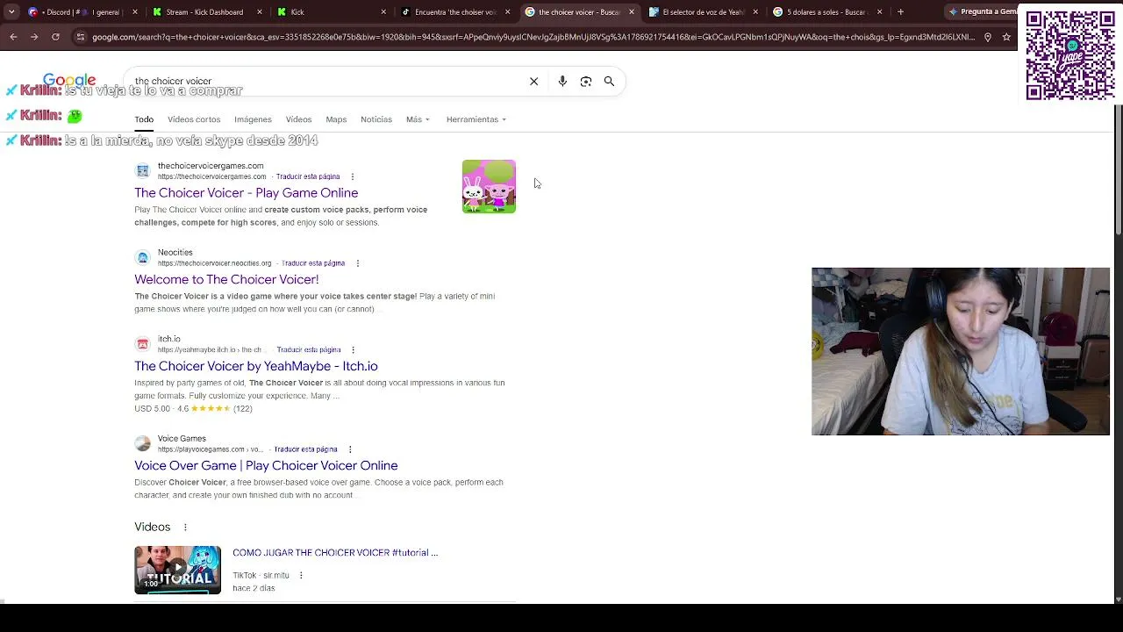Viewport: 1123px width, 632px height.
Task: Reload the page with the refresh icon
Action: coord(55,37)
